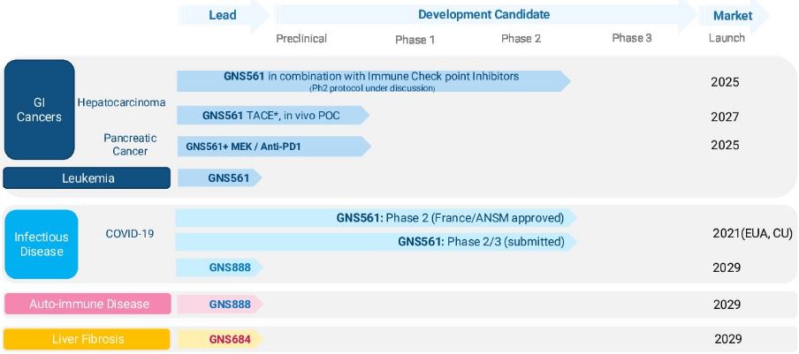This screenshot has width=799, height=354.
Task: Click the Market arrow header
Action: [x=734, y=15]
